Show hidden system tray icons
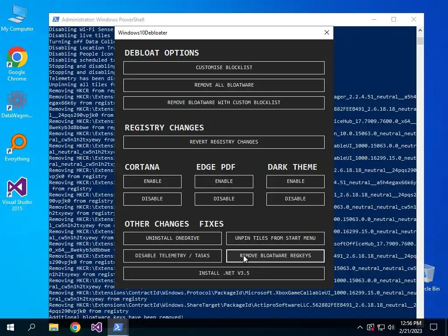This screenshot has width=448, height=336. click(x=360, y=327)
